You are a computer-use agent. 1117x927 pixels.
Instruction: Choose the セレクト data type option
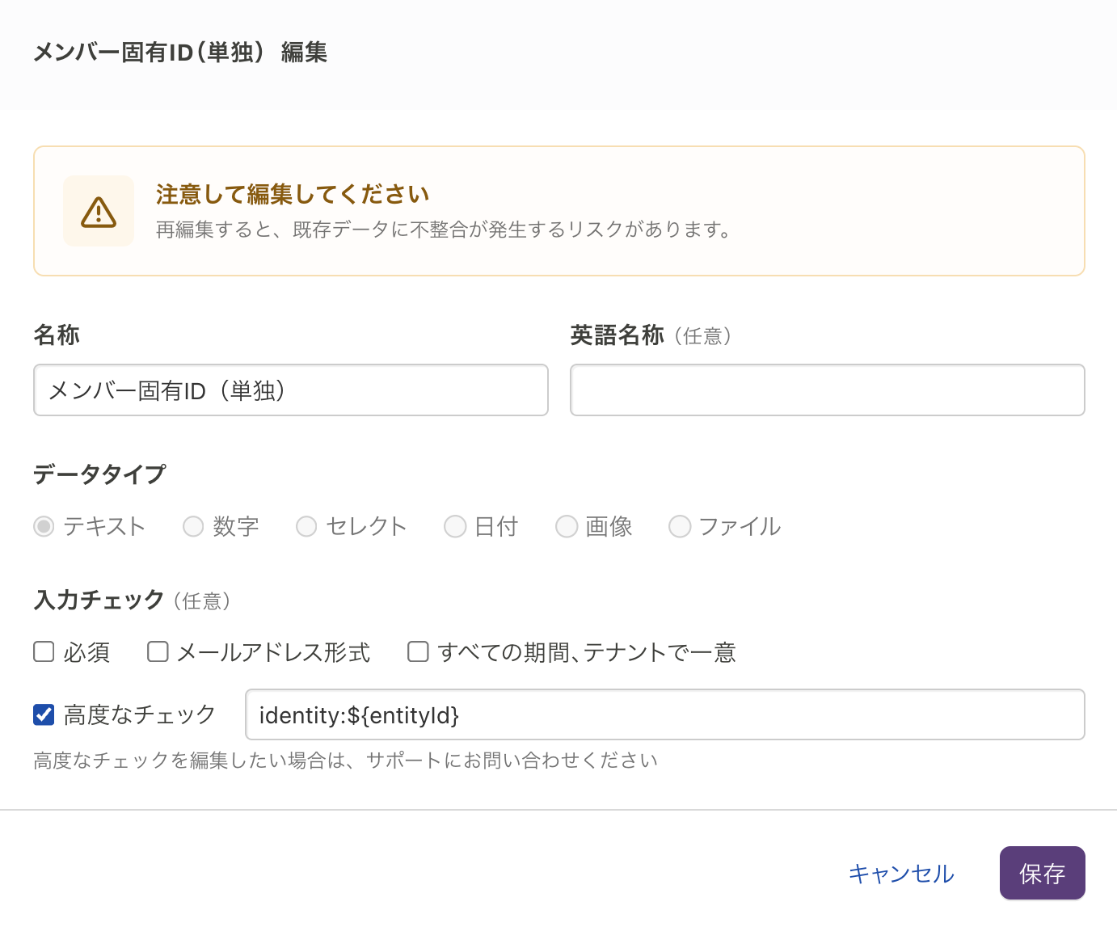point(306,527)
